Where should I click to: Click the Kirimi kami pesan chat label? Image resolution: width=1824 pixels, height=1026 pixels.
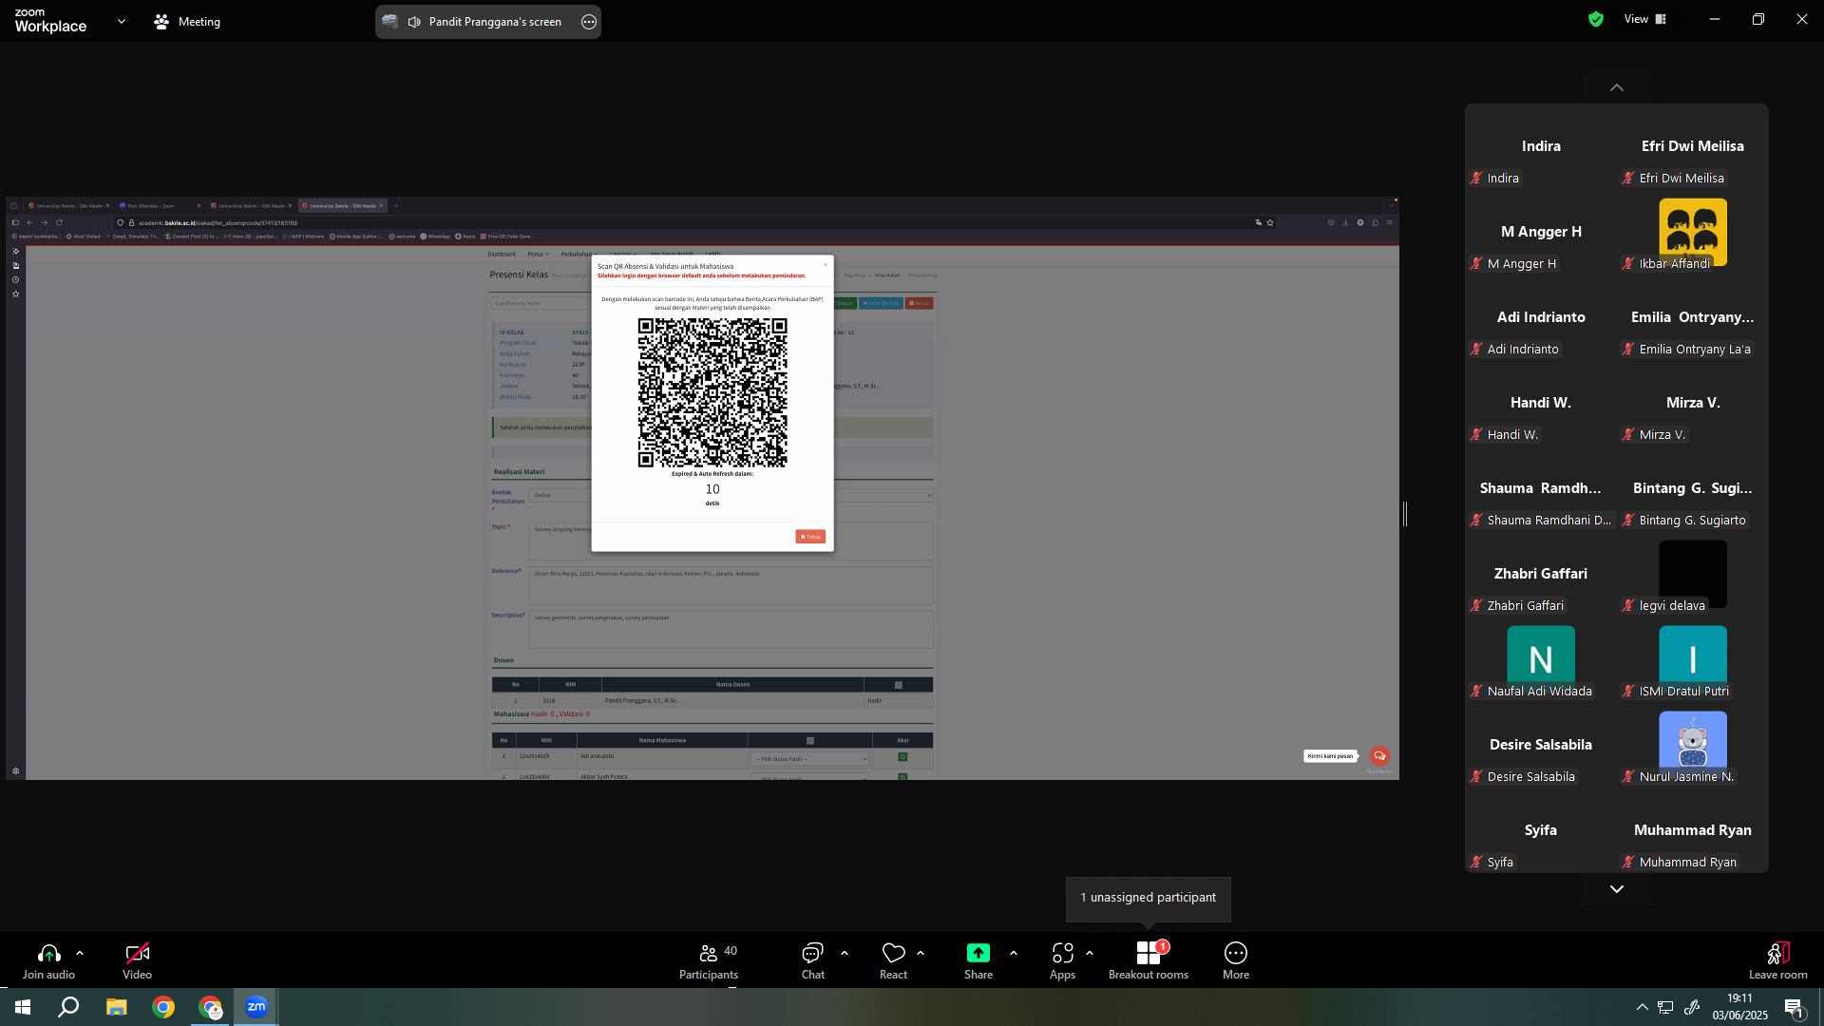coord(1330,756)
